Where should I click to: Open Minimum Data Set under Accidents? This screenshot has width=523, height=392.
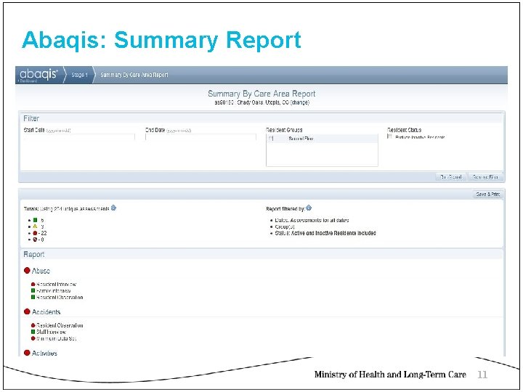tap(57, 338)
